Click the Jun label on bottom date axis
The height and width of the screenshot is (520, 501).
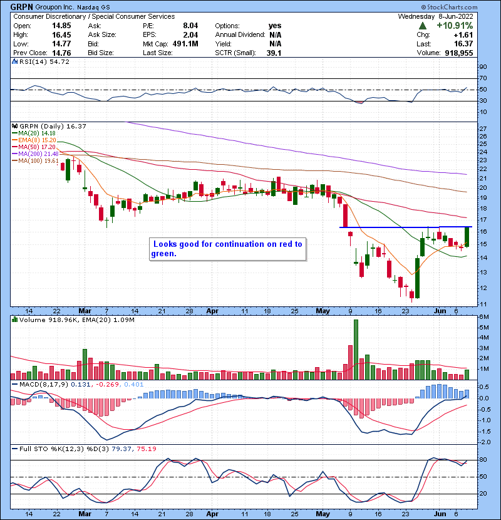click(x=440, y=514)
